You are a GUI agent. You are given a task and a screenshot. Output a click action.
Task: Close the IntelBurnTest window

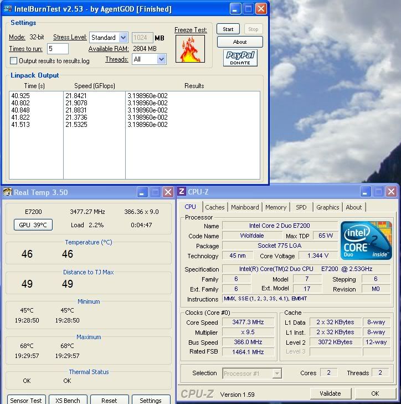[x=261, y=9]
